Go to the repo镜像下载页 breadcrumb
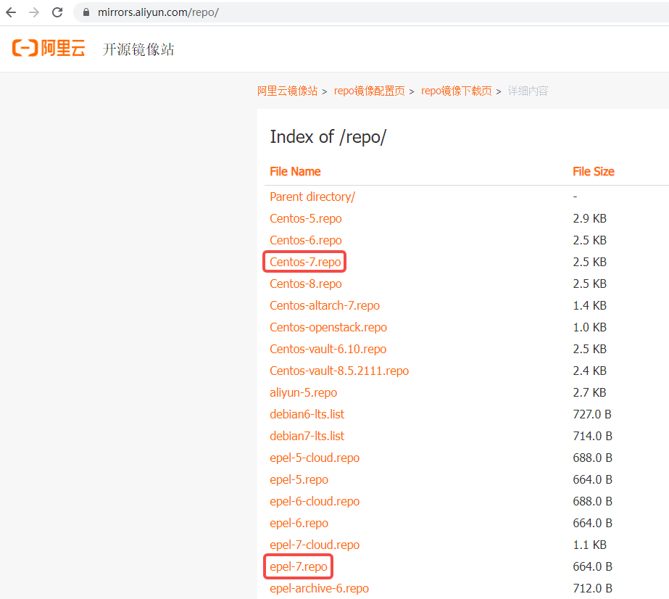 (x=457, y=91)
